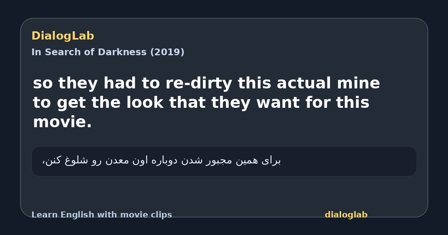Open the In Search of Darkness (2019) title

coord(108,52)
